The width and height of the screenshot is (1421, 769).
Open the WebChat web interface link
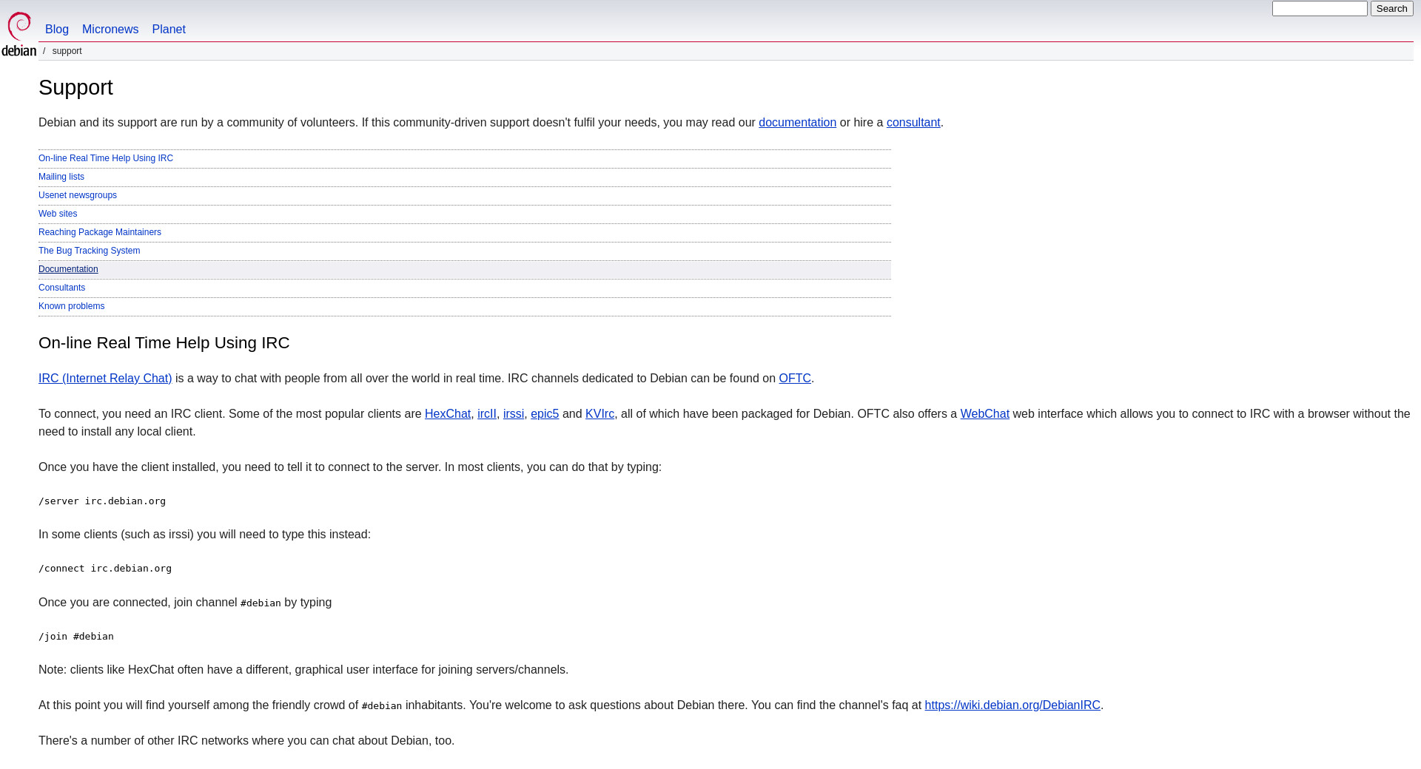tap(984, 414)
